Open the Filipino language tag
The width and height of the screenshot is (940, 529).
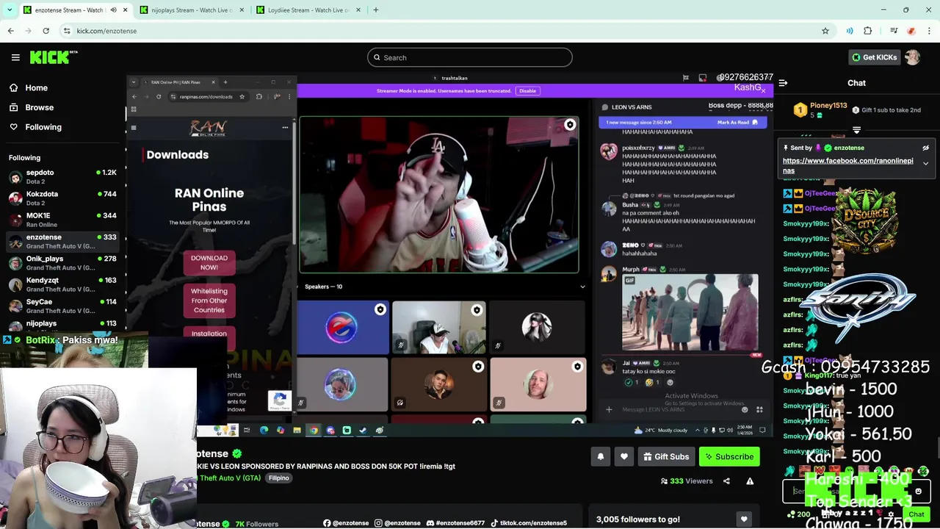[278, 478]
